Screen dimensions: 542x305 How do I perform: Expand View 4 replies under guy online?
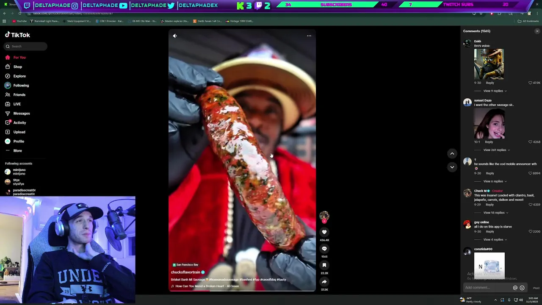[x=495, y=240]
